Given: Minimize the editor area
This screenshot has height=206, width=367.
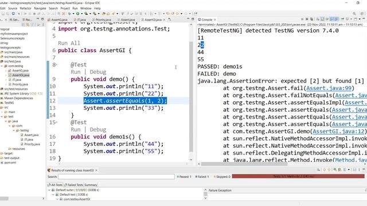Looking at the screenshot, I should tap(188, 19).
